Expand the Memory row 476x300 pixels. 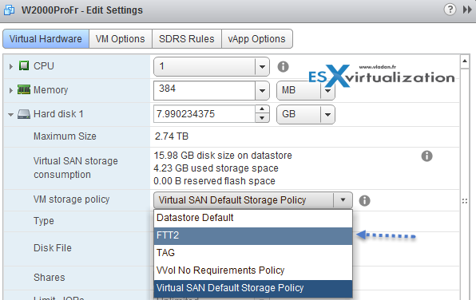(11, 90)
